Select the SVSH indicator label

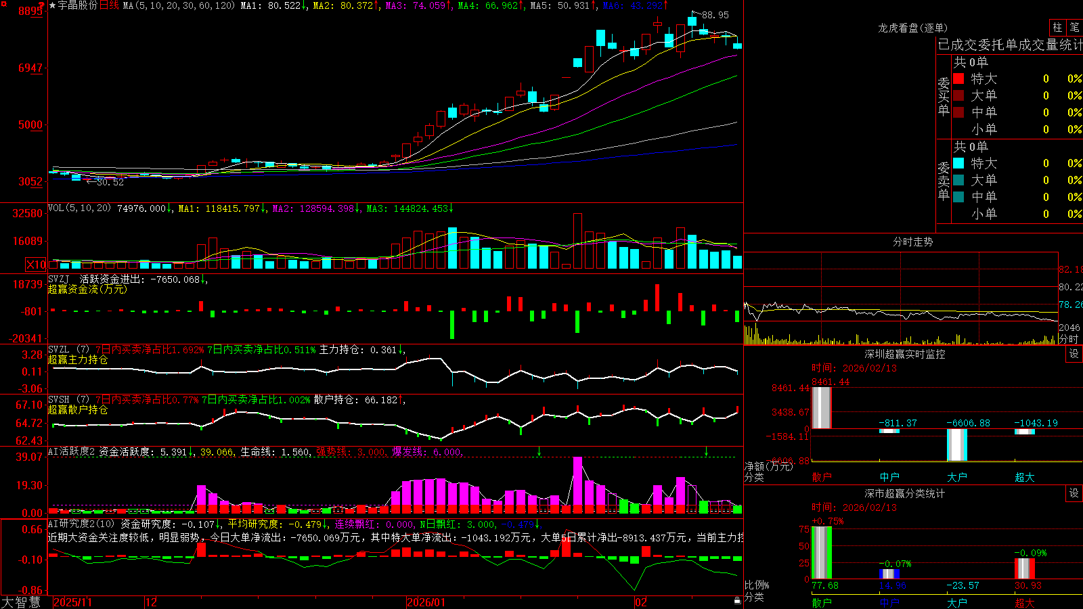pos(59,399)
